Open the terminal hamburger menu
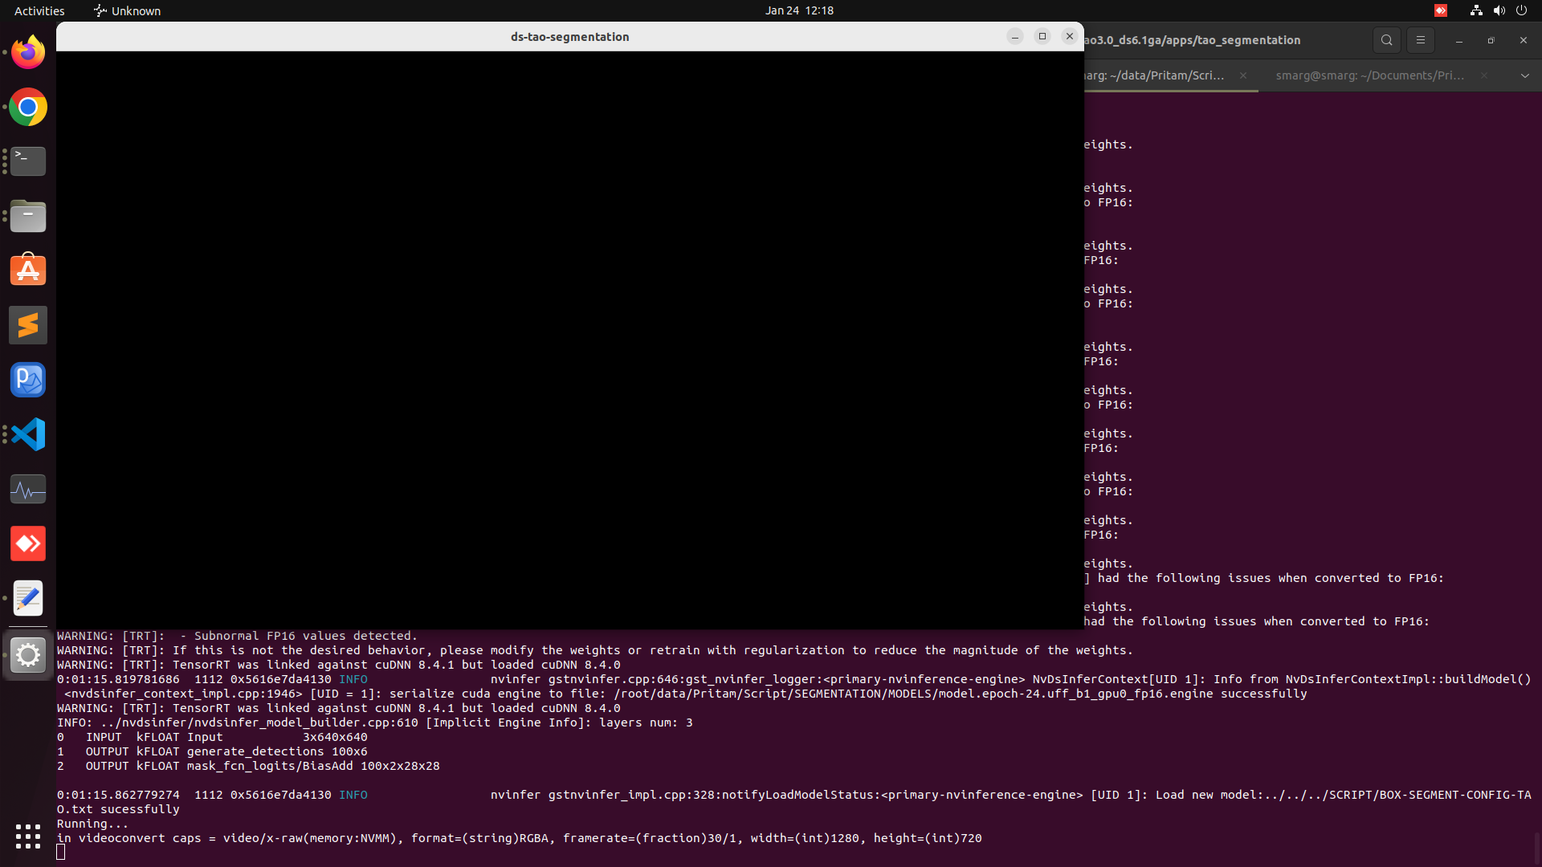The width and height of the screenshot is (1542, 867). 1420,39
